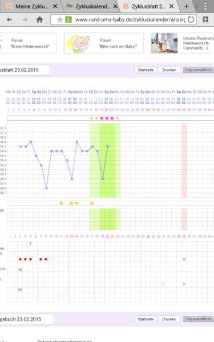
Task: Click 'Ja' text in the symptom chart
Action: point(20,270)
